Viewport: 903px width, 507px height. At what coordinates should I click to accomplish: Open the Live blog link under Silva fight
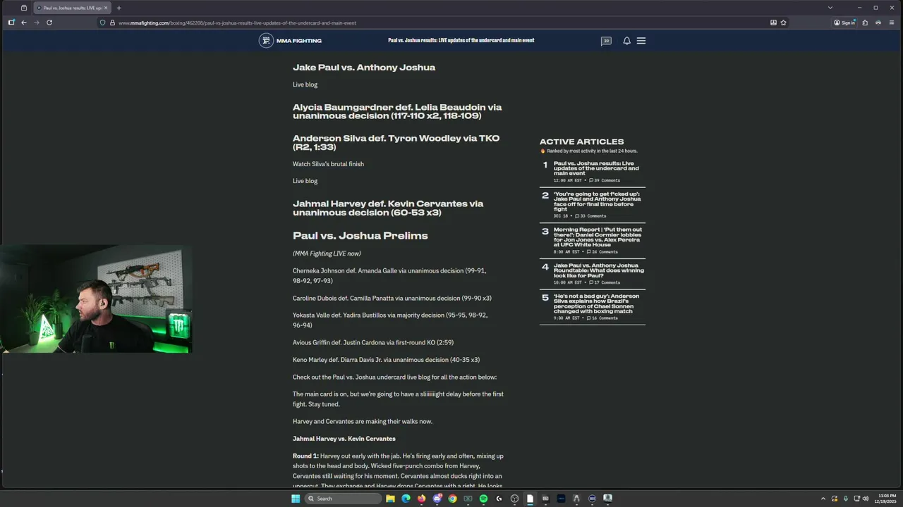coord(305,181)
